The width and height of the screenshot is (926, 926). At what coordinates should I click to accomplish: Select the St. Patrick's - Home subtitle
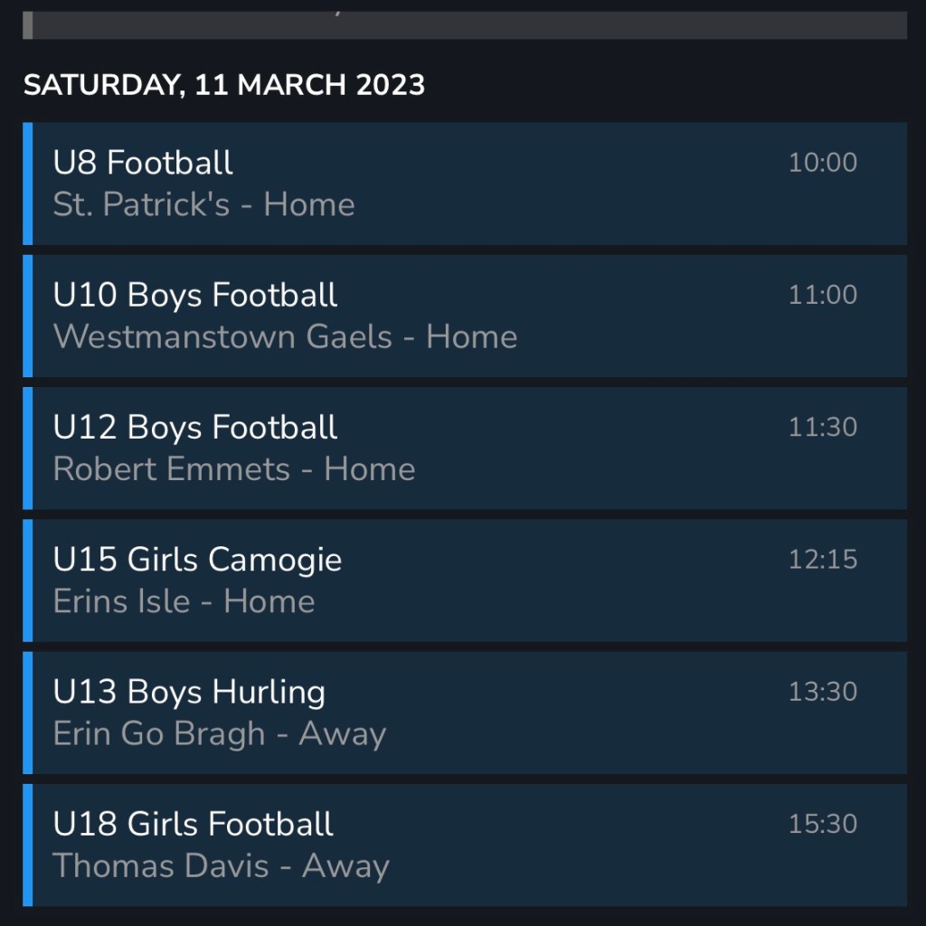(x=203, y=204)
